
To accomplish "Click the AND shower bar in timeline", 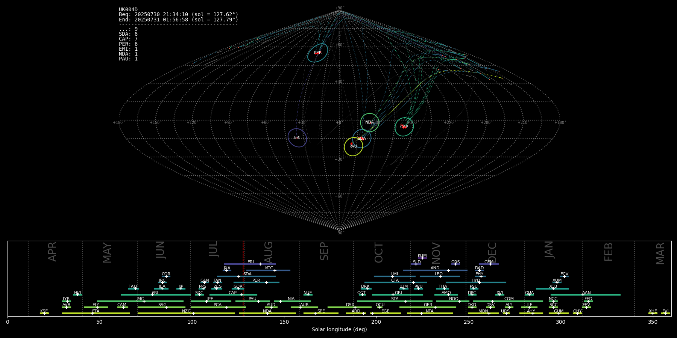I will [x=435, y=270].
